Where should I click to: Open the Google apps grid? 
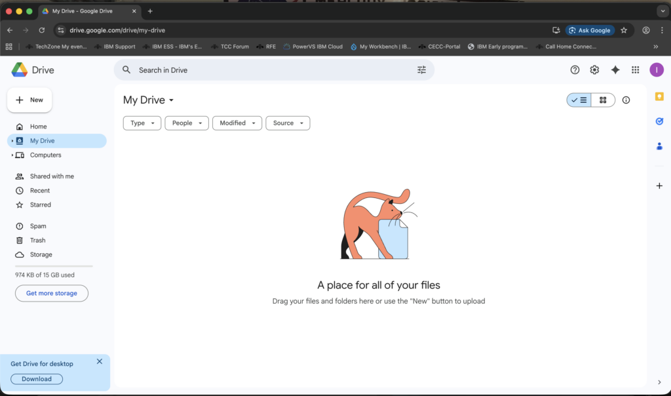[635, 70]
